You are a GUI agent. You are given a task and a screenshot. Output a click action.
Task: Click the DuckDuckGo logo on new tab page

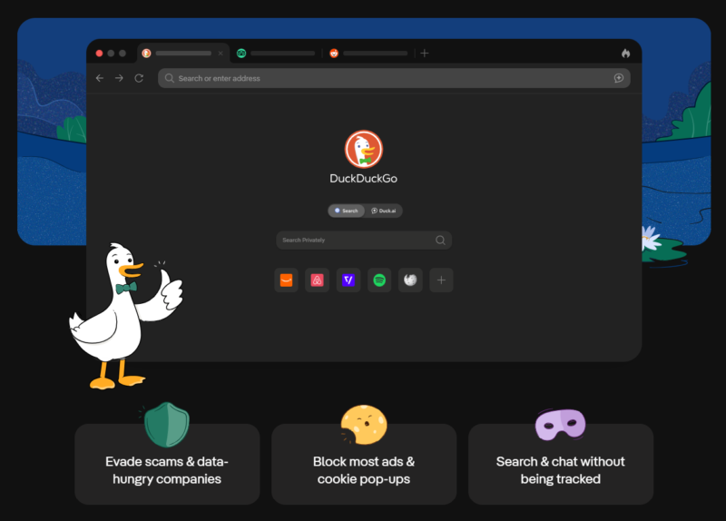[364, 149]
